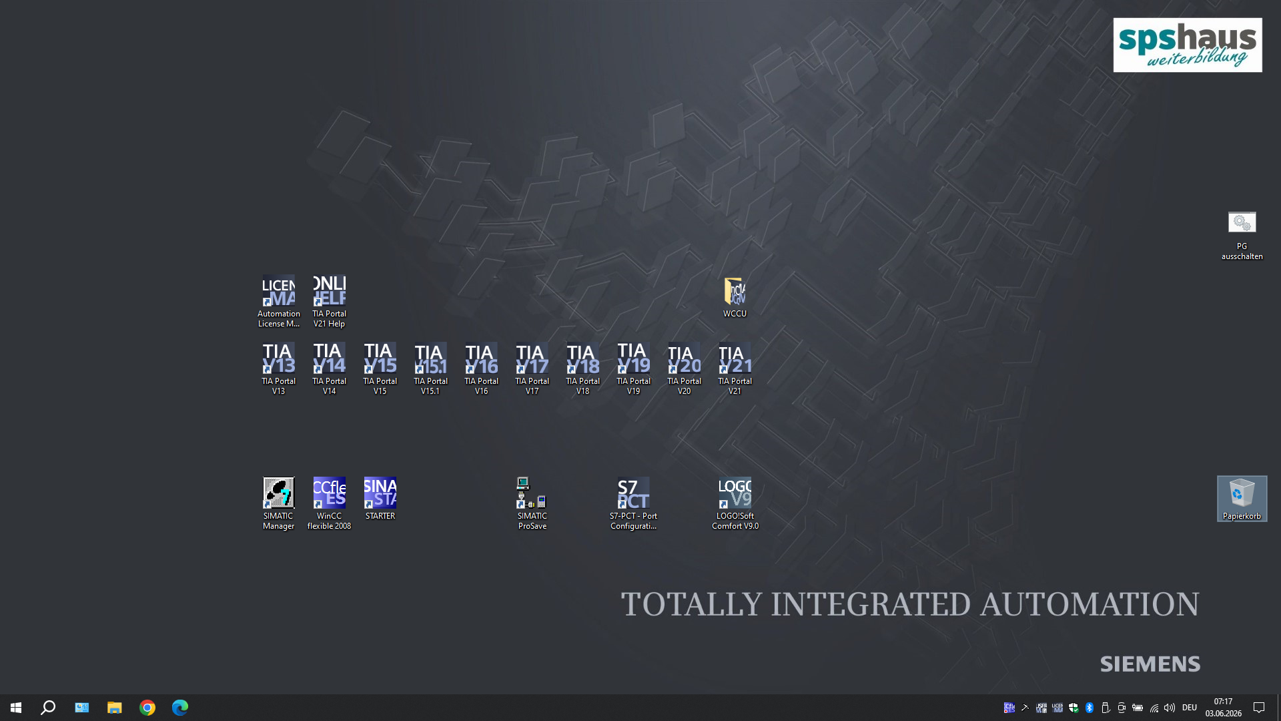Screen dimensions: 1281x721
Task: Open TIA Portal V21 Help shortcut
Action: point(329,301)
